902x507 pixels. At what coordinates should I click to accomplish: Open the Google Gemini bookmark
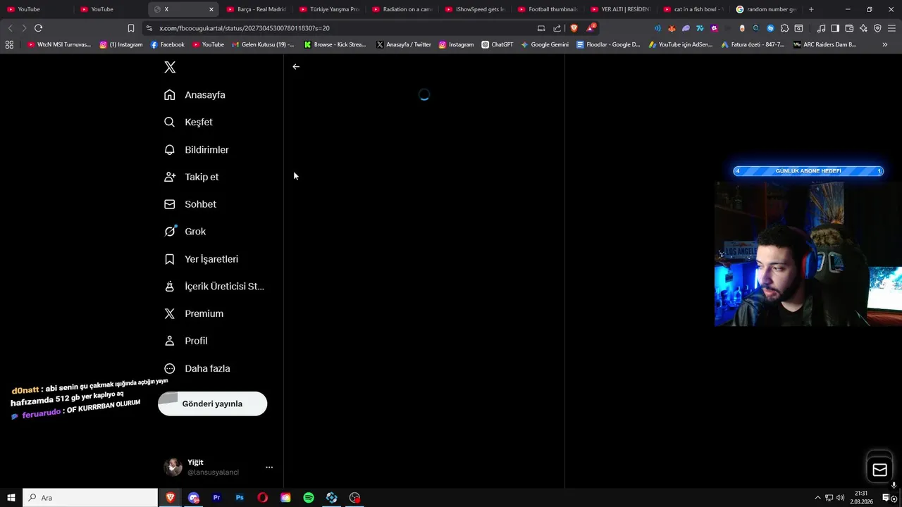coord(545,44)
